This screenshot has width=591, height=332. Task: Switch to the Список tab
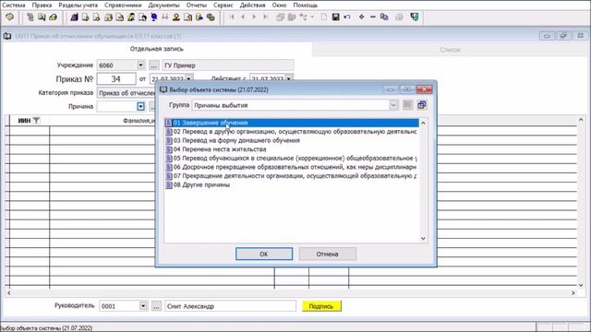(x=450, y=49)
